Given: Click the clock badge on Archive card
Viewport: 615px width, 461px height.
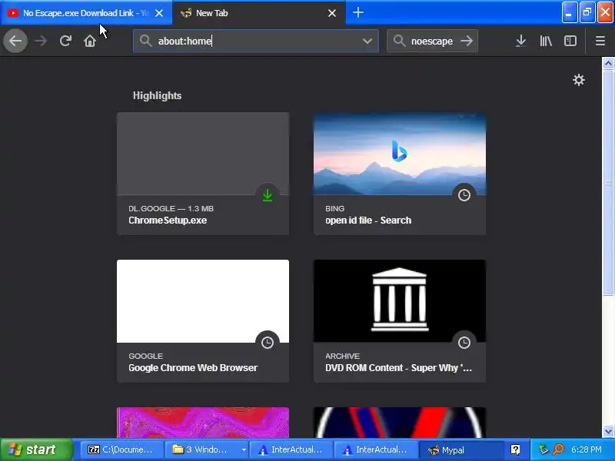Looking at the screenshot, I should [464, 342].
